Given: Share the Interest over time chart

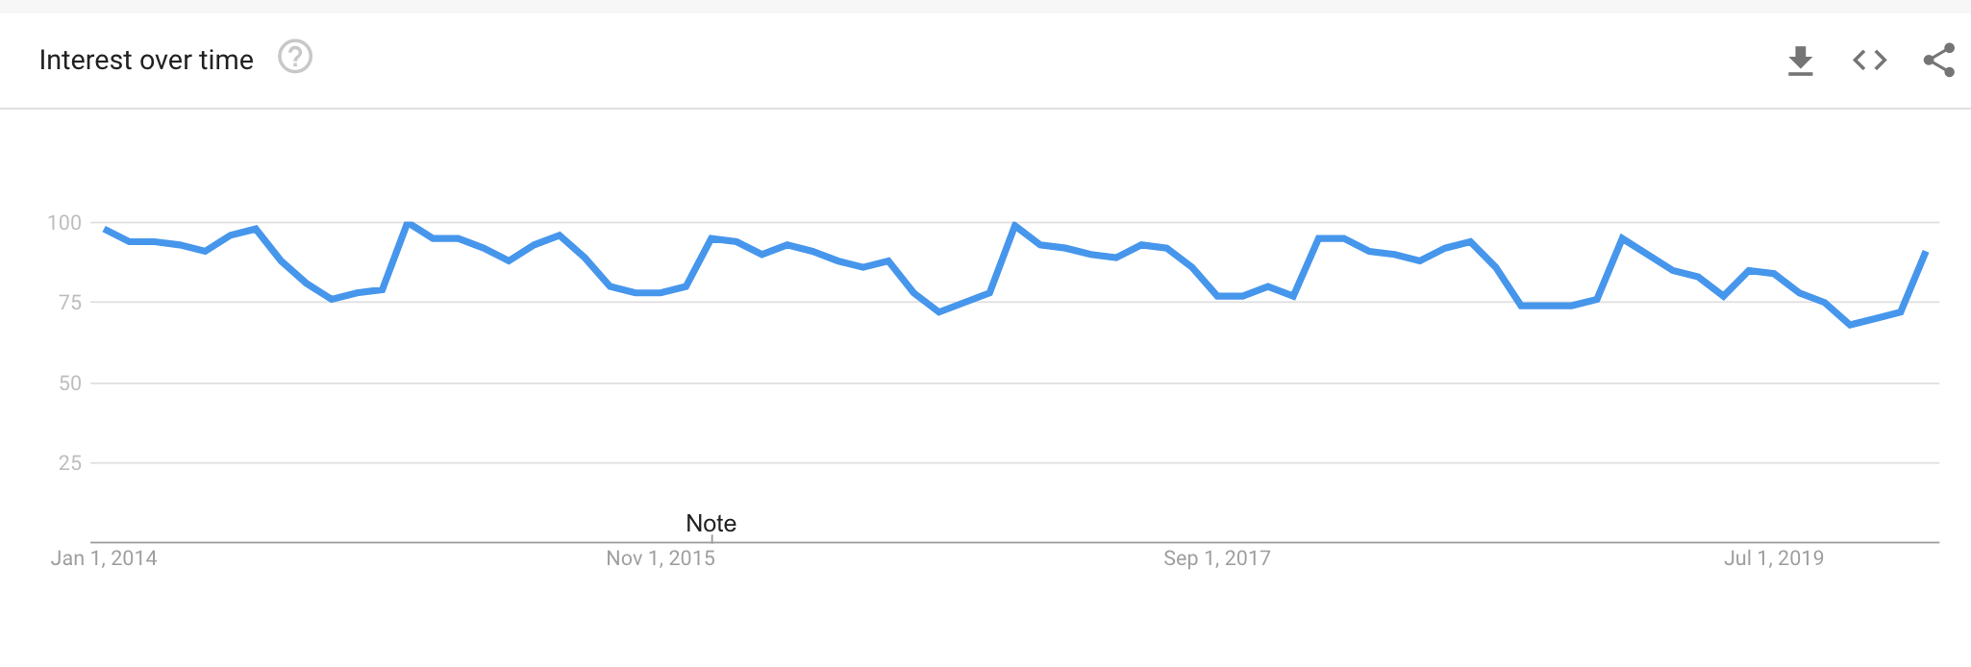Looking at the screenshot, I should pyautogui.click(x=1939, y=59).
